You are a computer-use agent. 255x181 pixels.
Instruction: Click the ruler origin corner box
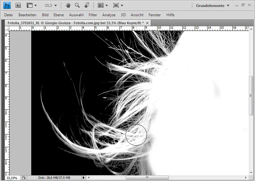point(7,28)
